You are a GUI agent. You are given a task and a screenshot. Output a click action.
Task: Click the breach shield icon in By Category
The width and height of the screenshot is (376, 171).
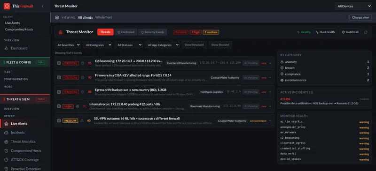282,68
